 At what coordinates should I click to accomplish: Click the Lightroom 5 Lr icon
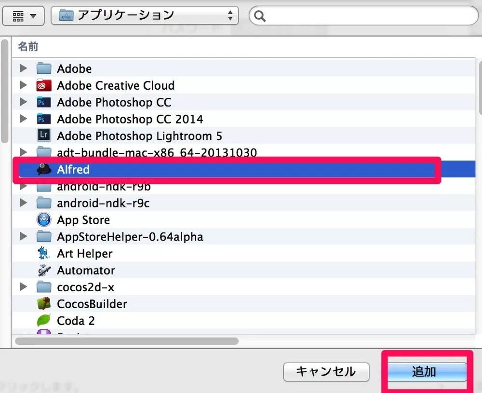[44, 135]
